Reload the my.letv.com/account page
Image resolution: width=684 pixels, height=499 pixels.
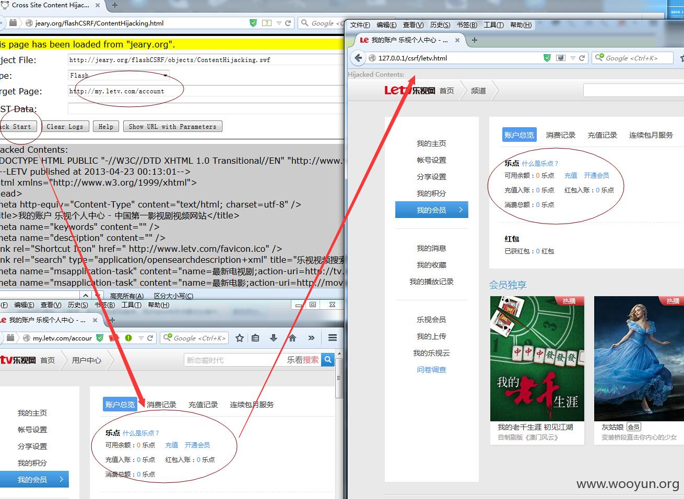[x=150, y=338]
